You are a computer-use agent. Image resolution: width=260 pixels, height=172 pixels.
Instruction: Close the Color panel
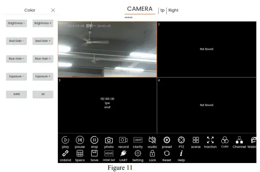53,10
